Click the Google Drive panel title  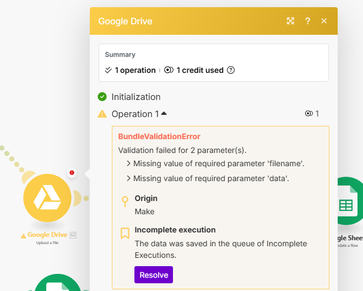tap(125, 22)
